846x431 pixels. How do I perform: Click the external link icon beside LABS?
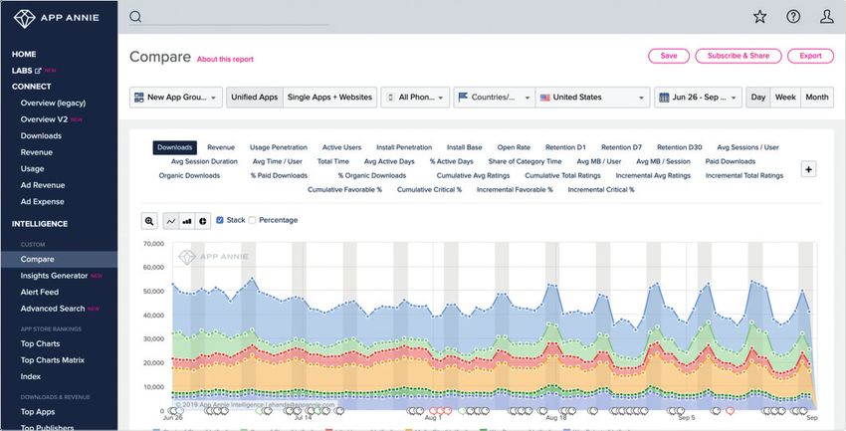tap(38, 71)
